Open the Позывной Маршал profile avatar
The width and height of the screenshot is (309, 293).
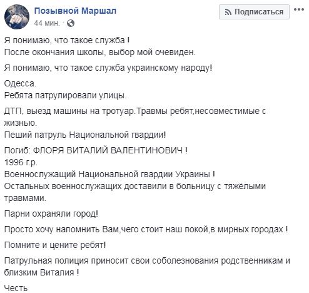pos(17,17)
